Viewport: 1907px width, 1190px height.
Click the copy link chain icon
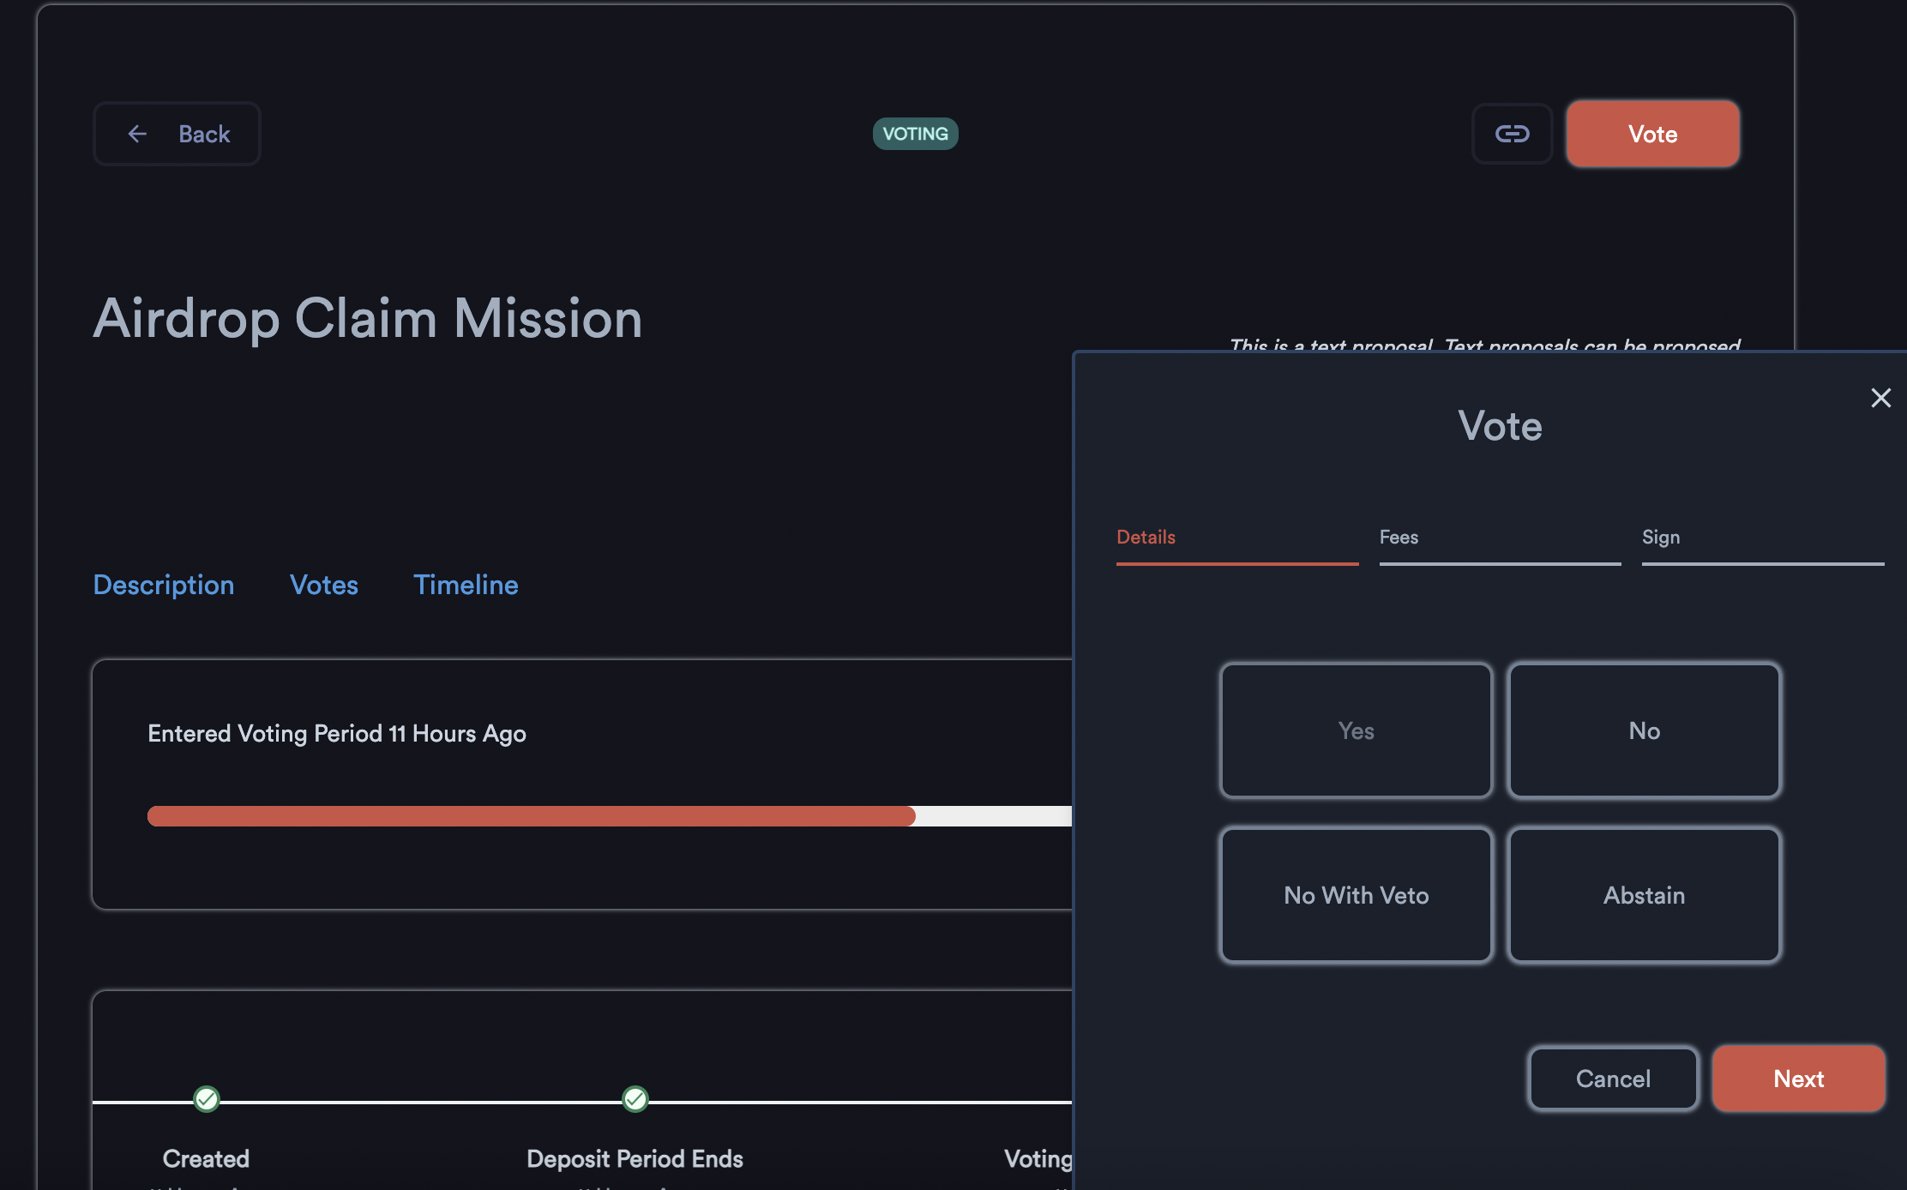click(x=1512, y=134)
